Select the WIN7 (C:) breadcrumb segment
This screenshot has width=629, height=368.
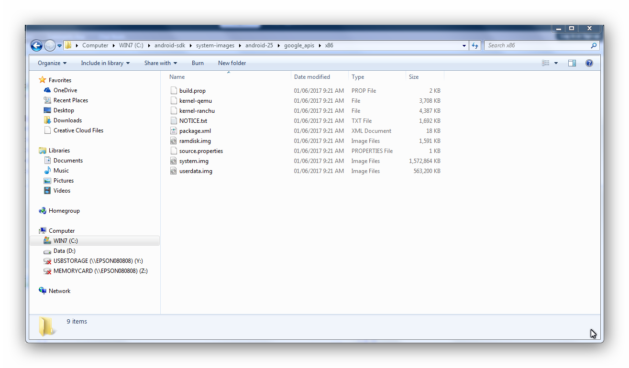tap(131, 45)
